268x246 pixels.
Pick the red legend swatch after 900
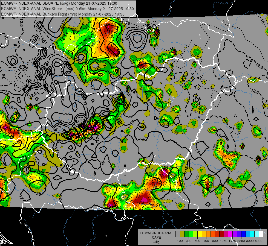217,234
